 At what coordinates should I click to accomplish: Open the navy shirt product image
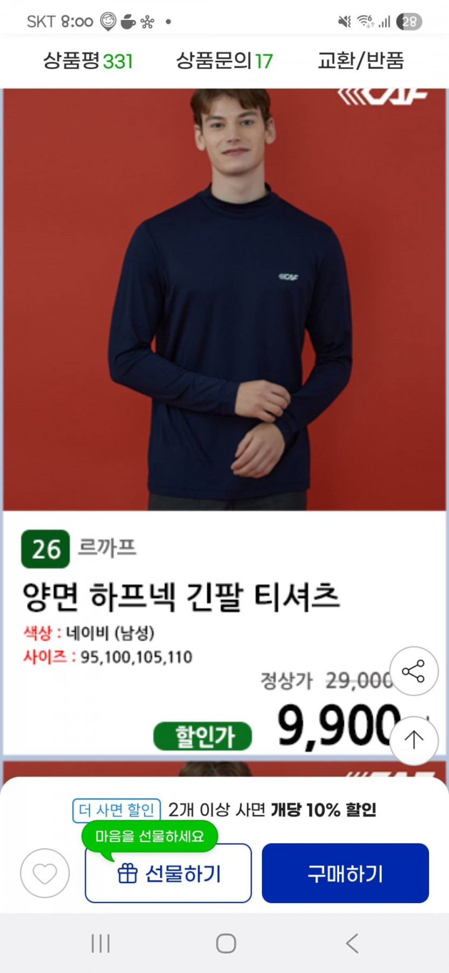click(225, 300)
